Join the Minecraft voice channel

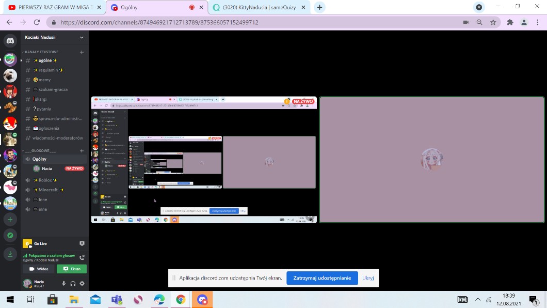pyautogui.click(x=48, y=190)
